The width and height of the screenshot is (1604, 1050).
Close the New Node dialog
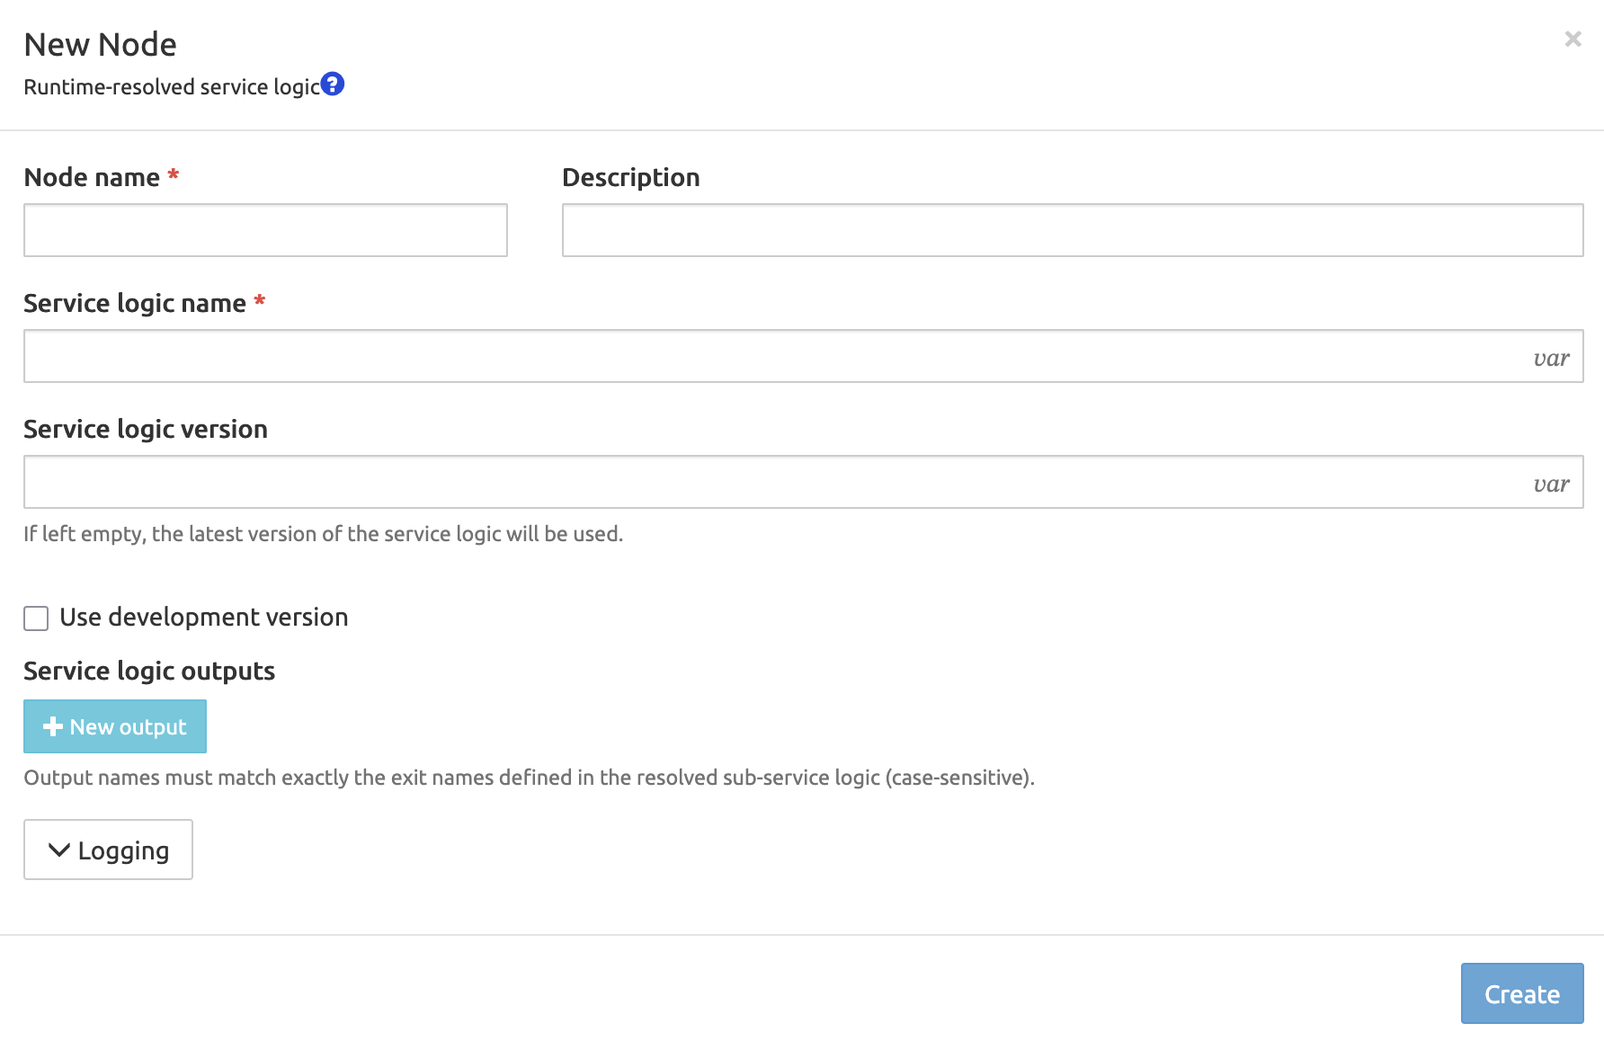(x=1573, y=39)
